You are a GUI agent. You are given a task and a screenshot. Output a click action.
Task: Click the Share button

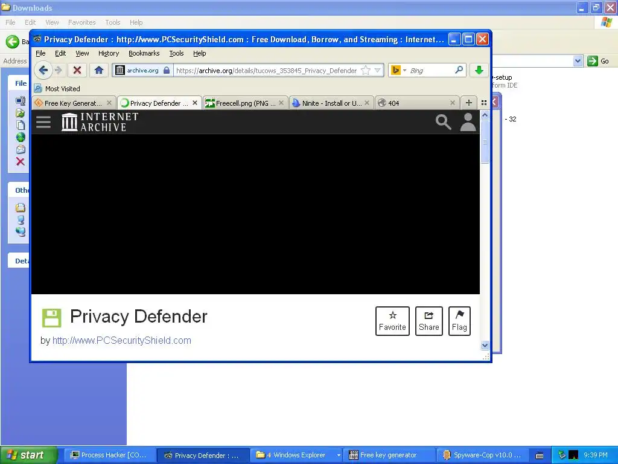coord(429,321)
